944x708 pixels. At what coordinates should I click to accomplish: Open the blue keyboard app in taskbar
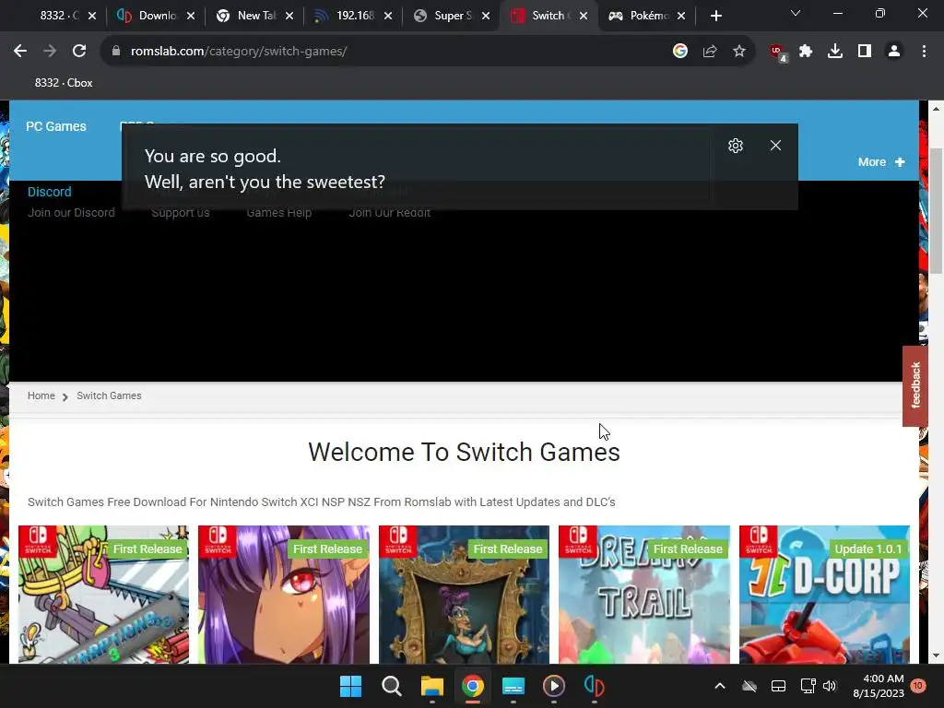click(x=513, y=686)
